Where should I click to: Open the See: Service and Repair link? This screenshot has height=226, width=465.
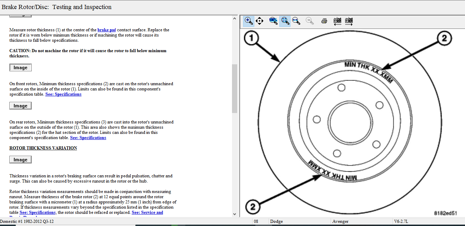point(147,212)
